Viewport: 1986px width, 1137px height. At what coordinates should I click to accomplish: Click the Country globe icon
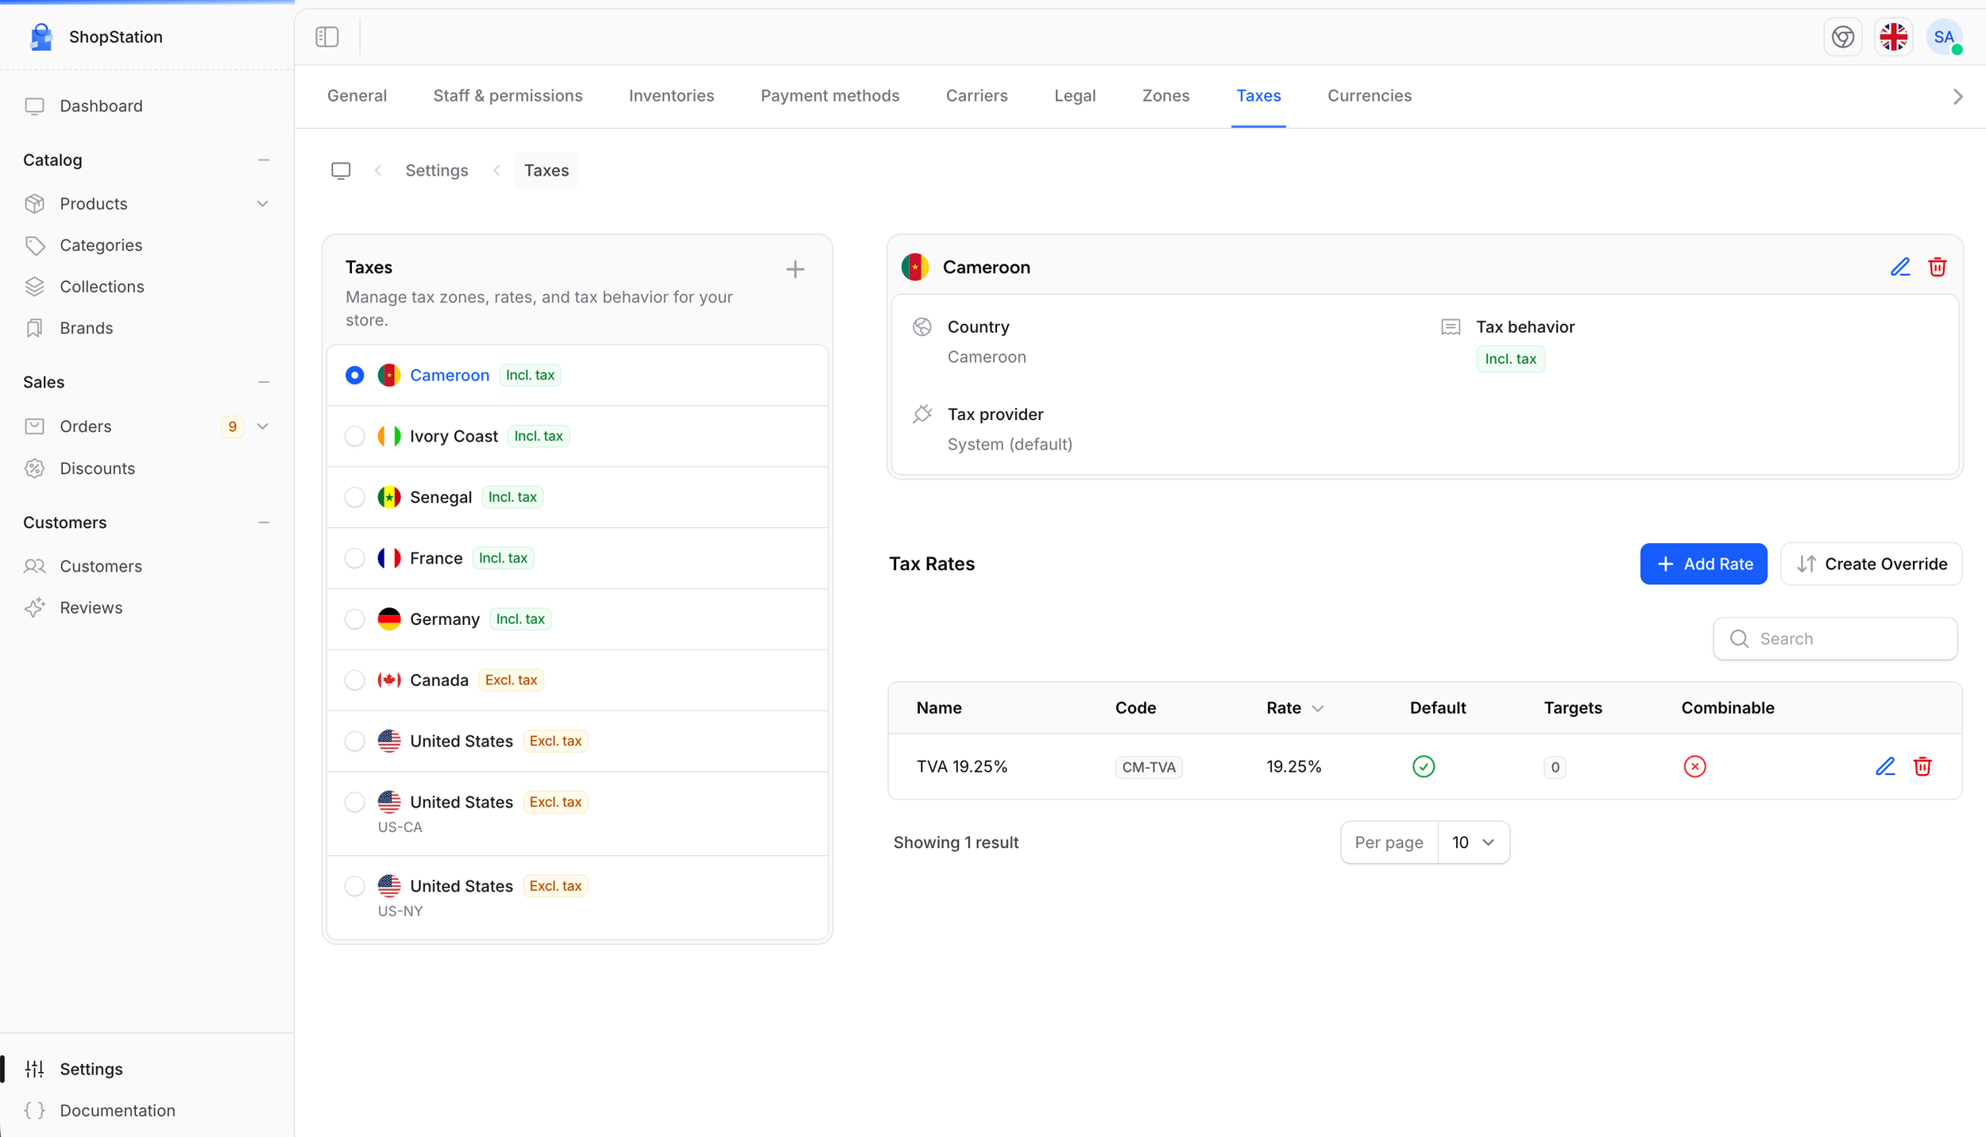coord(922,327)
